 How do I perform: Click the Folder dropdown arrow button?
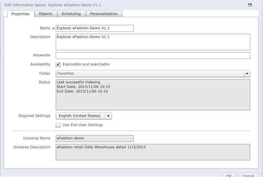click(247, 73)
